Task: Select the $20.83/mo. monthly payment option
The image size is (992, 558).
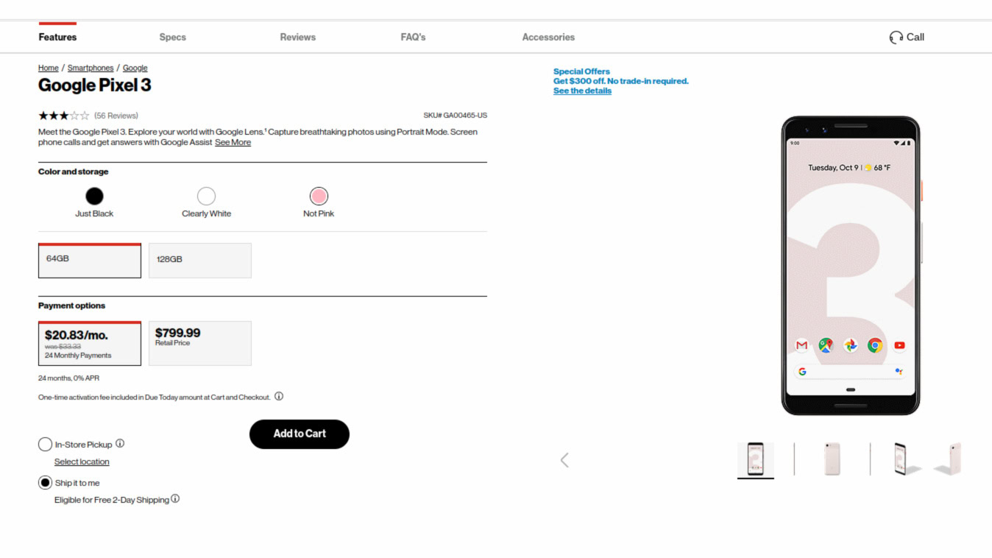Action: (90, 343)
